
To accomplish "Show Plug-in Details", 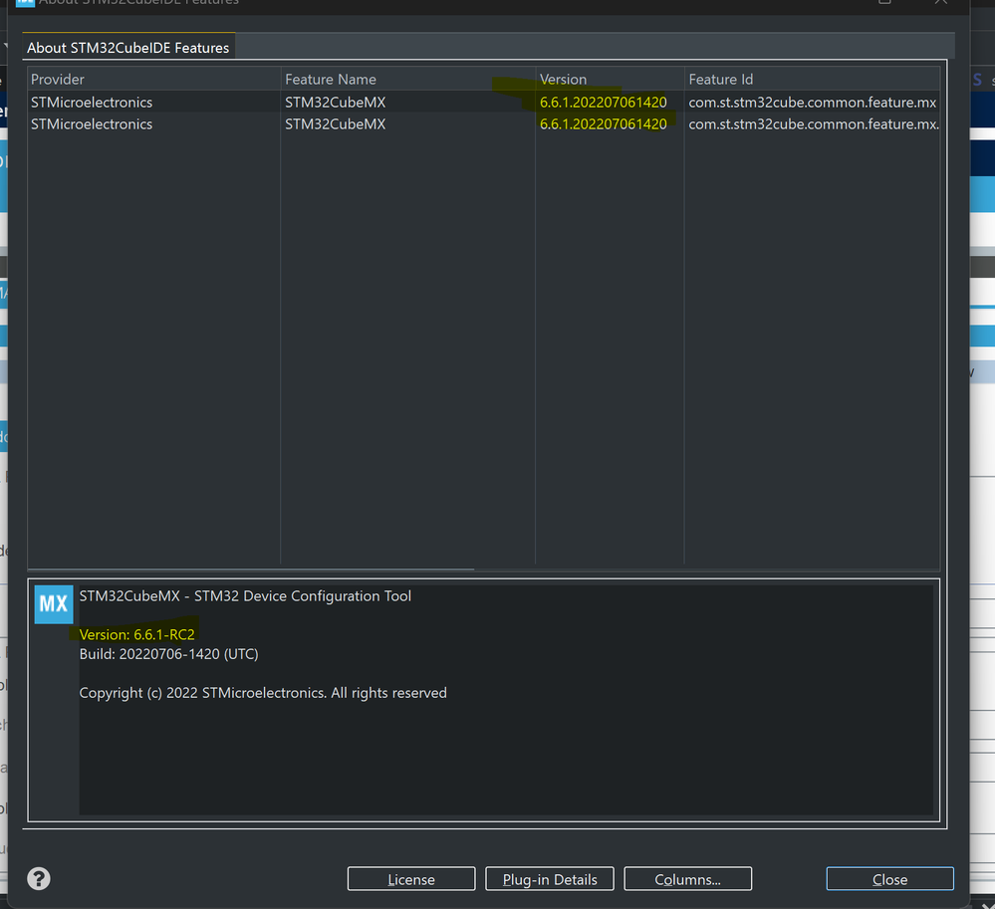I will point(550,879).
